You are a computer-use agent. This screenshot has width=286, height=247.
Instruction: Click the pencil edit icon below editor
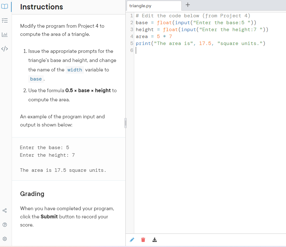132,240
